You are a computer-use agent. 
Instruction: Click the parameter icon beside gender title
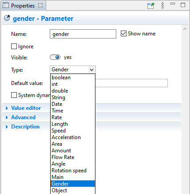[x=7, y=18]
